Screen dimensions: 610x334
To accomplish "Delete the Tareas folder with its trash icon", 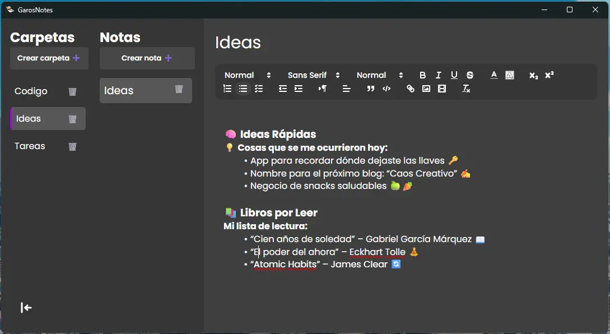I will 72,147.
